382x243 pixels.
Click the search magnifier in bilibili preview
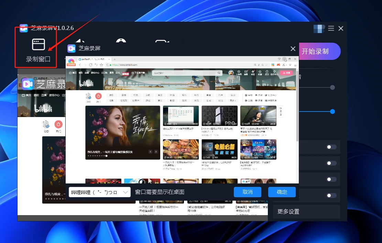tap(219, 73)
